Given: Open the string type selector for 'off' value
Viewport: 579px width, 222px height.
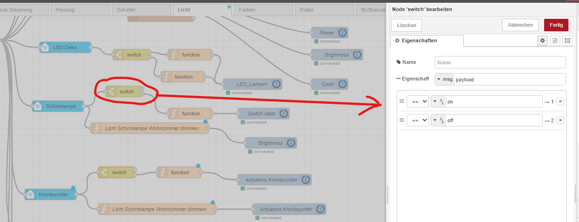Looking at the screenshot, I should (x=438, y=120).
